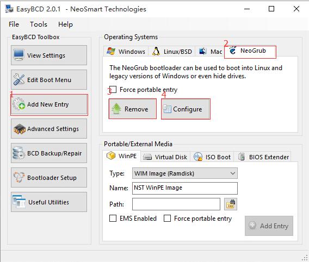This screenshot has height=262, width=309.
Task: Browse for WinPE image path
Action: 231,204
